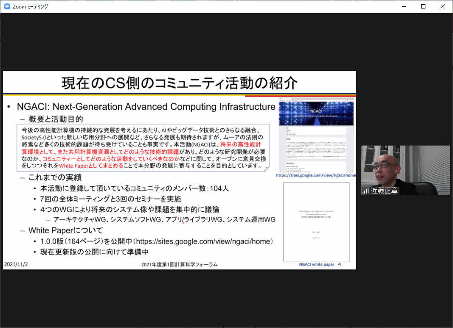453x328 pixels.
Task: Click the white paper cover page thumbnail
Action: pyautogui.click(x=316, y=222)
